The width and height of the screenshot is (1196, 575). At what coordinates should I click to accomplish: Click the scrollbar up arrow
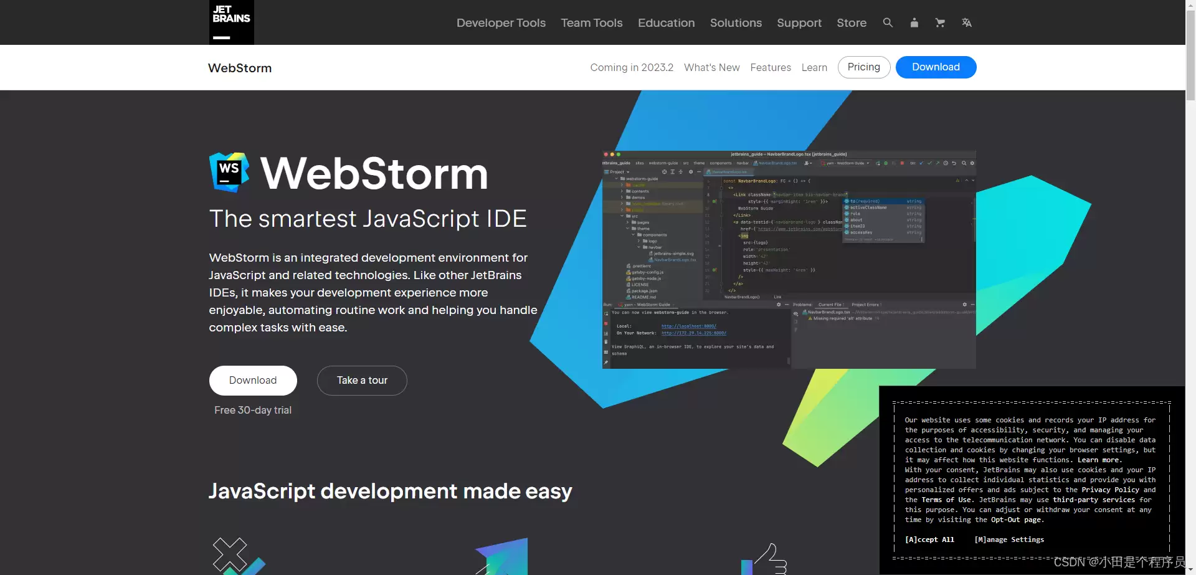[1190, 5]
